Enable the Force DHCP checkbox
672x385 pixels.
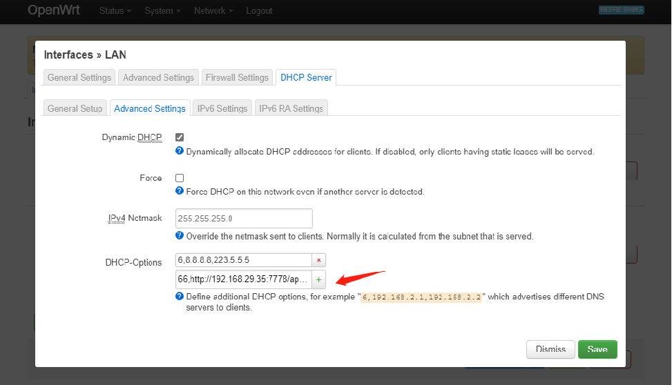click(x=180, y=178)
